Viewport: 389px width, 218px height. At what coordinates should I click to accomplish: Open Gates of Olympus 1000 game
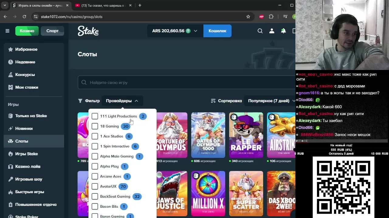click(x=208, y=135)
